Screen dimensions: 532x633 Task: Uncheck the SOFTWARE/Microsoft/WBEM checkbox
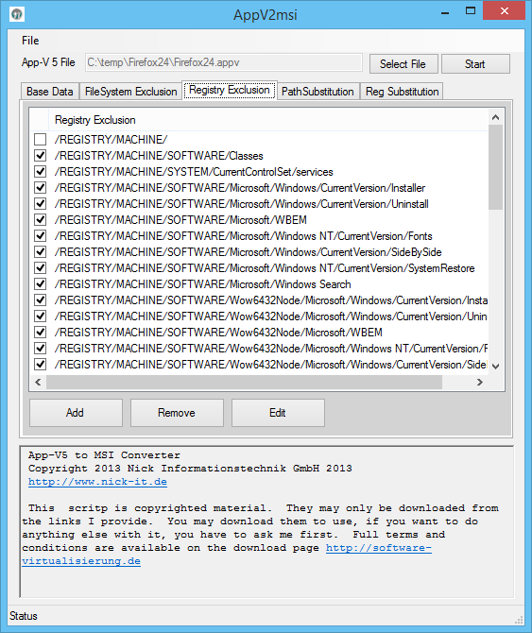(40, 220)
